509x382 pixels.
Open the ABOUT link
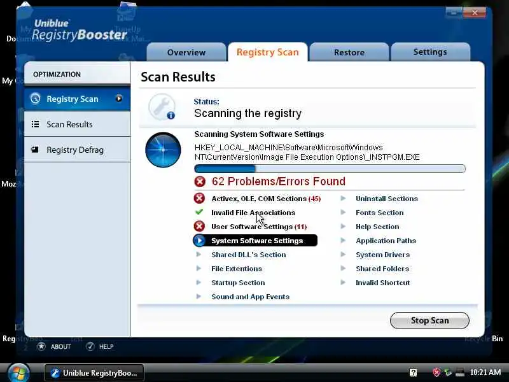tap(60, 346)
